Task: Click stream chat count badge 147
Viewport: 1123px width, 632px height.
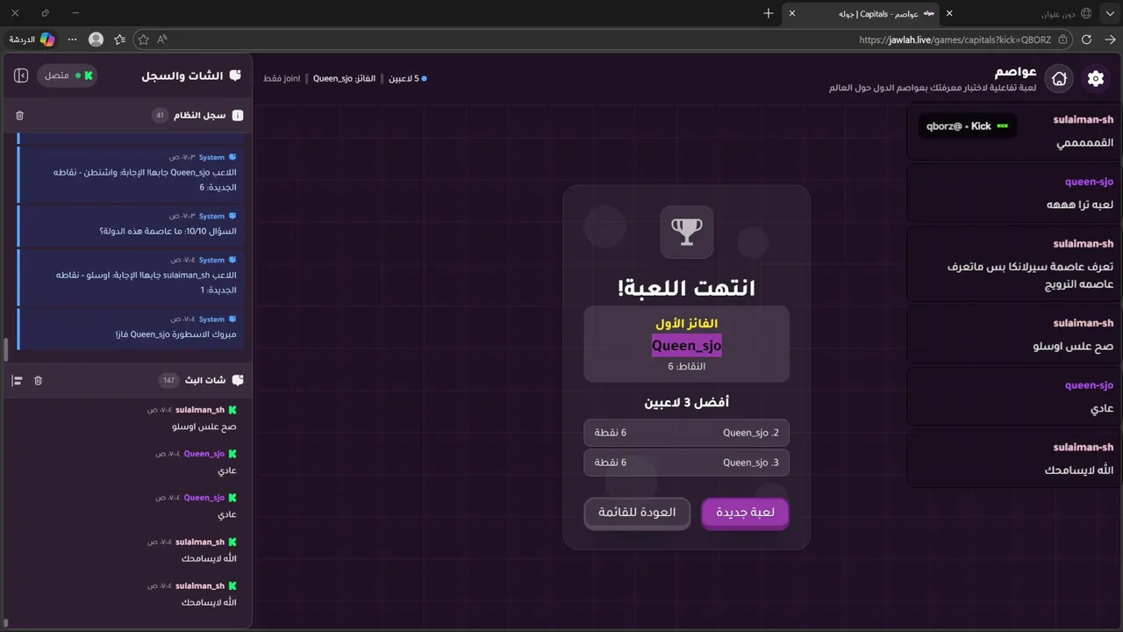Action: (168, 380)
